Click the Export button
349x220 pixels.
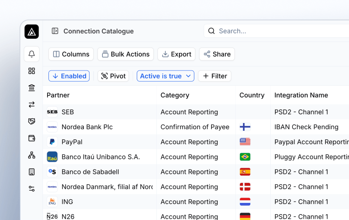click(x=177, y=54)
